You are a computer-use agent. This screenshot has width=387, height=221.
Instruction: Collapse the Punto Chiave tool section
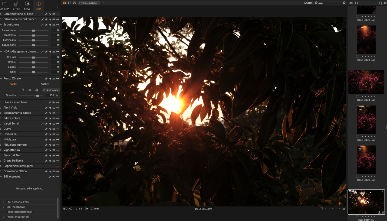click(x=1, y=78)
